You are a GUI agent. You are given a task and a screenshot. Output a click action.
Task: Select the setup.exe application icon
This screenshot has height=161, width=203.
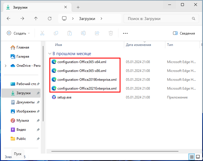click(54, 97)
